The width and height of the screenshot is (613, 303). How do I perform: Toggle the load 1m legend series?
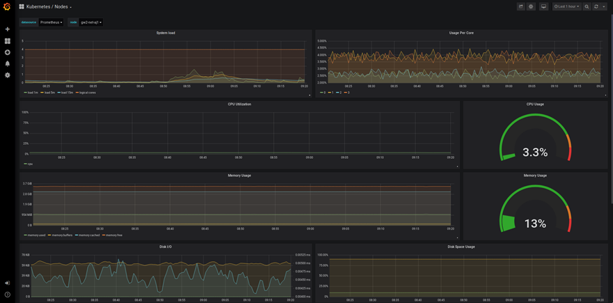pos(31,93)
